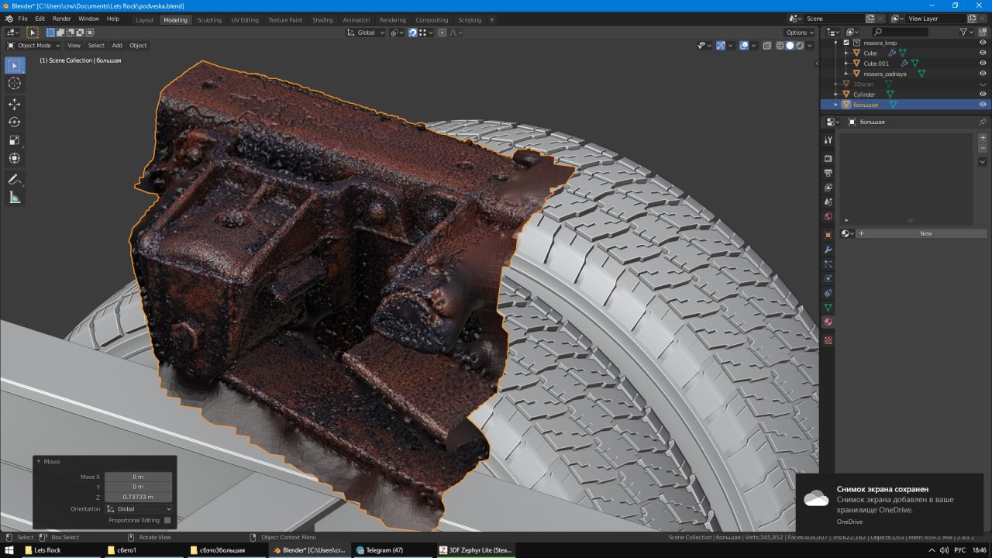Open the Help menu
992x558 pixels.
click(x=113, y=19)
